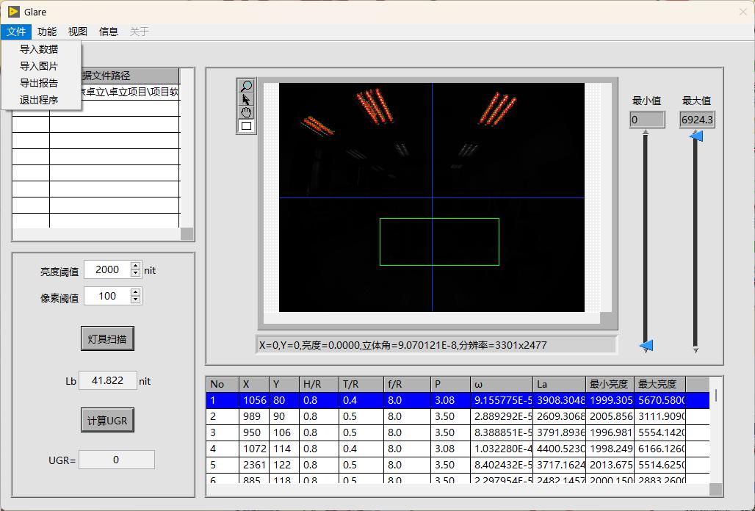The height and width of the screenshot is (511, 755).
Task: Select the magnifier zoom tool
Action: point(246,86)
